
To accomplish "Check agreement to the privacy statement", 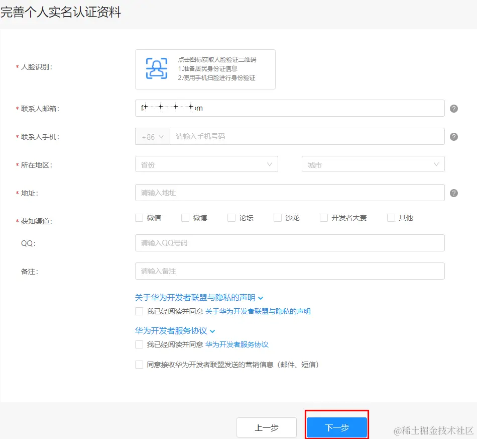I will point(139,311).
